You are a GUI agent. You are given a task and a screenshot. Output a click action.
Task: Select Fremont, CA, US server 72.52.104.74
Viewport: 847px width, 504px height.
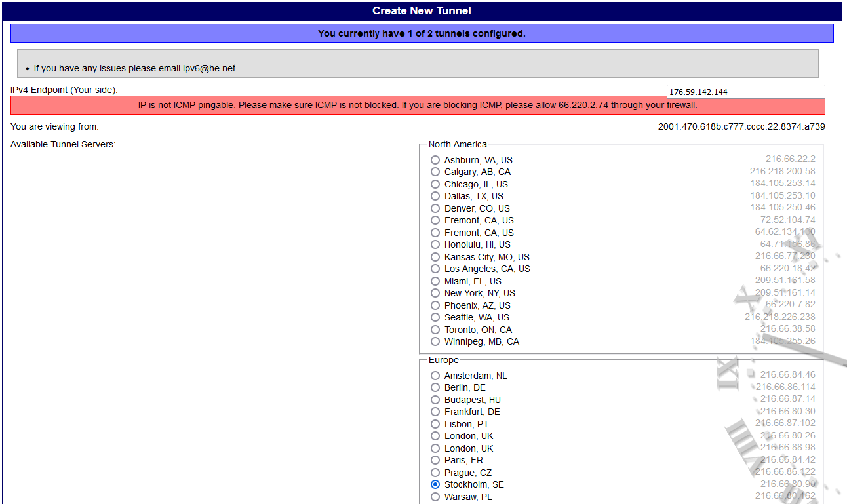pos(435,220)
